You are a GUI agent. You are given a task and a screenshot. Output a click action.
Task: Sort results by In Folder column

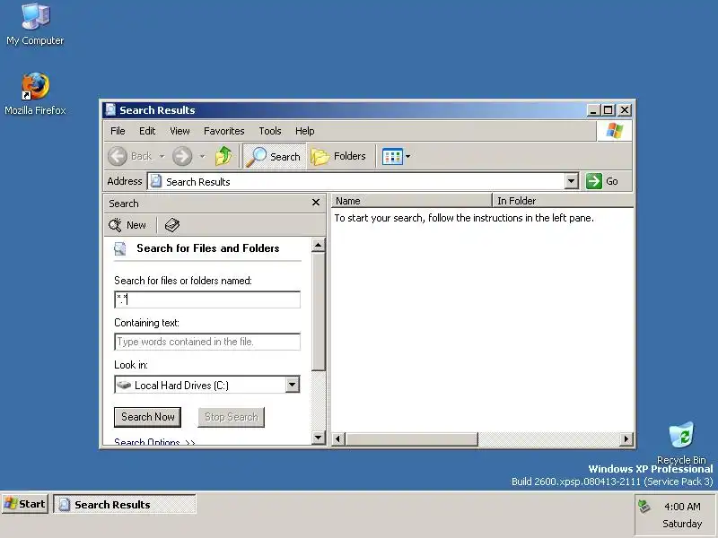tap(563, 200)
